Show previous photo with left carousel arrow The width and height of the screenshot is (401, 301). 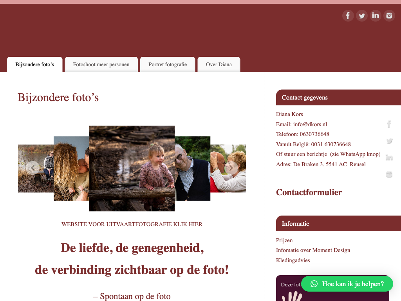point(33,168)
